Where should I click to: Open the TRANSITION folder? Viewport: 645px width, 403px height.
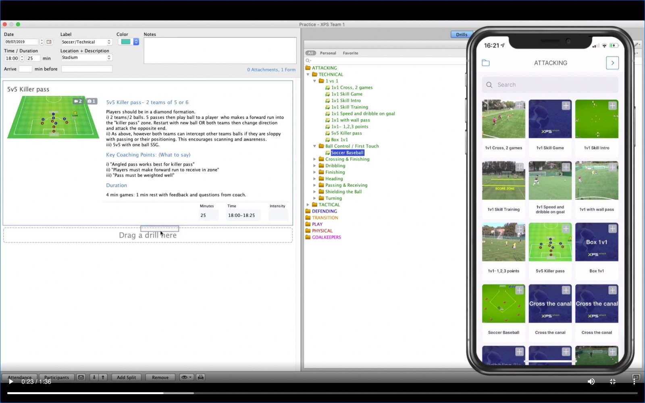click(x=325, y=218)
